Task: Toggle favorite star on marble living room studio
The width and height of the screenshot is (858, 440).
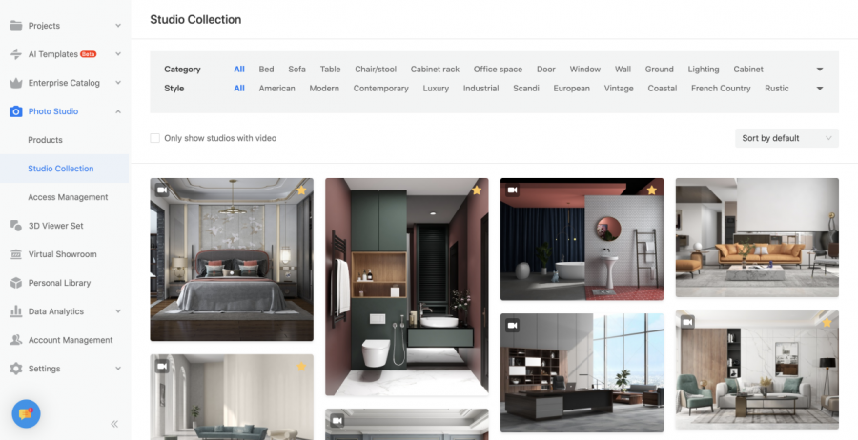Action: click(x=827, y=323)
